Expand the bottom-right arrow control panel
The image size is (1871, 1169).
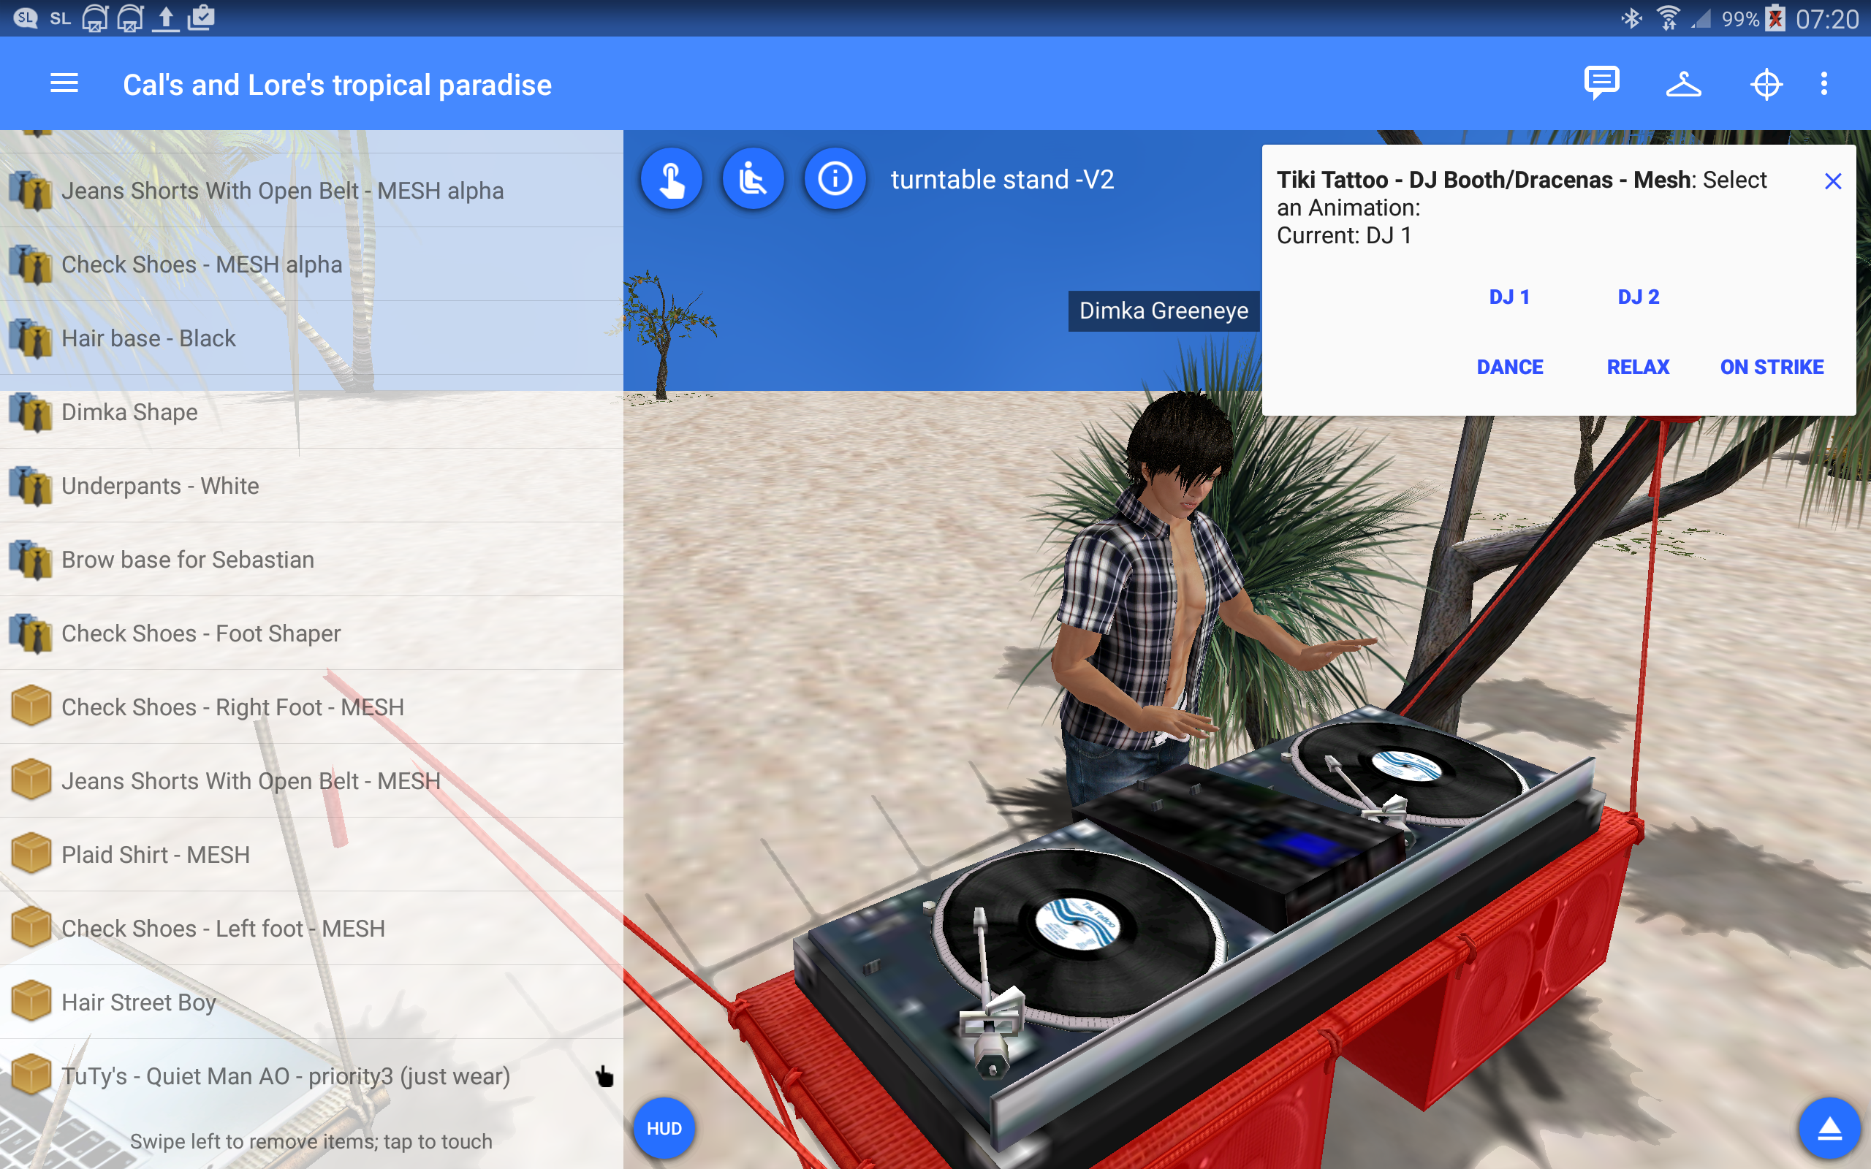(x=1829, y=1128)
